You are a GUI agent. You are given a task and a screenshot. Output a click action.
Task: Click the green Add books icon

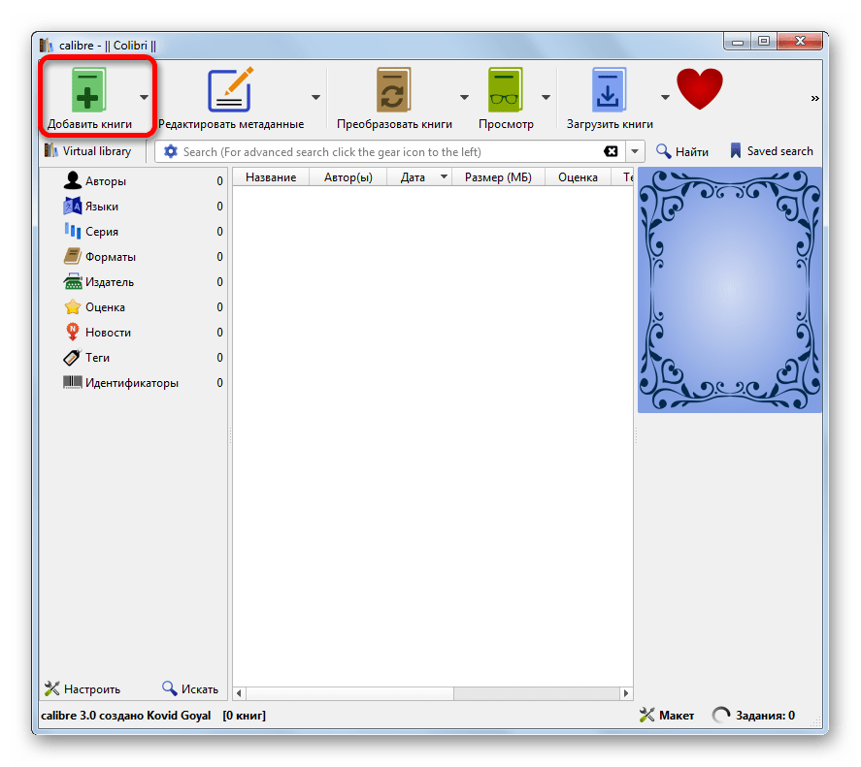click(89, 91)
